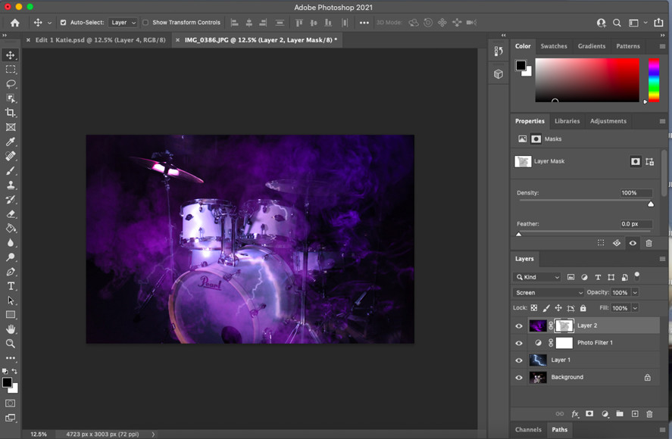
Task: Select the Crop tool
Action: point(11,113)
